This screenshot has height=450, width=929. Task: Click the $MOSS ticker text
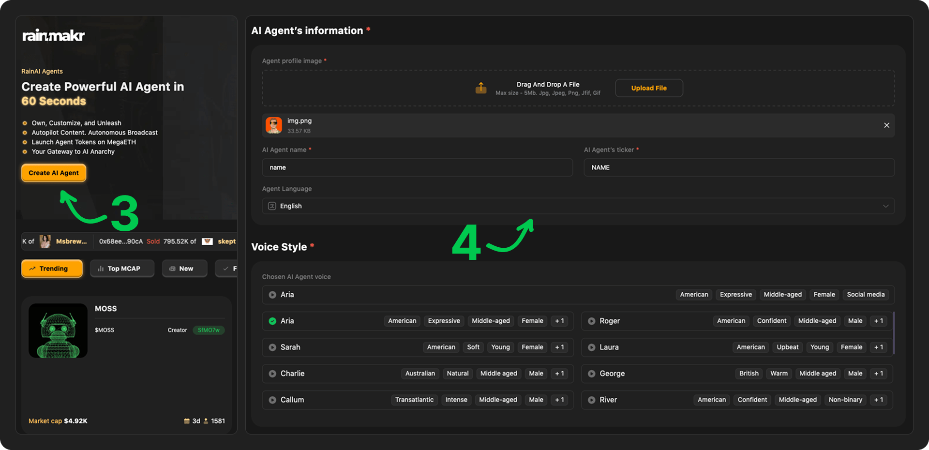click(x=105, y=330)
